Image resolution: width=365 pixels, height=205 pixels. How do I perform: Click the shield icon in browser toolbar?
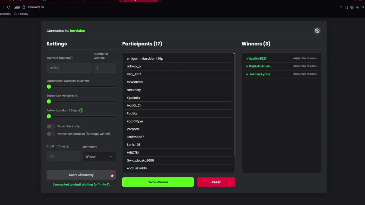pos(352,7)
